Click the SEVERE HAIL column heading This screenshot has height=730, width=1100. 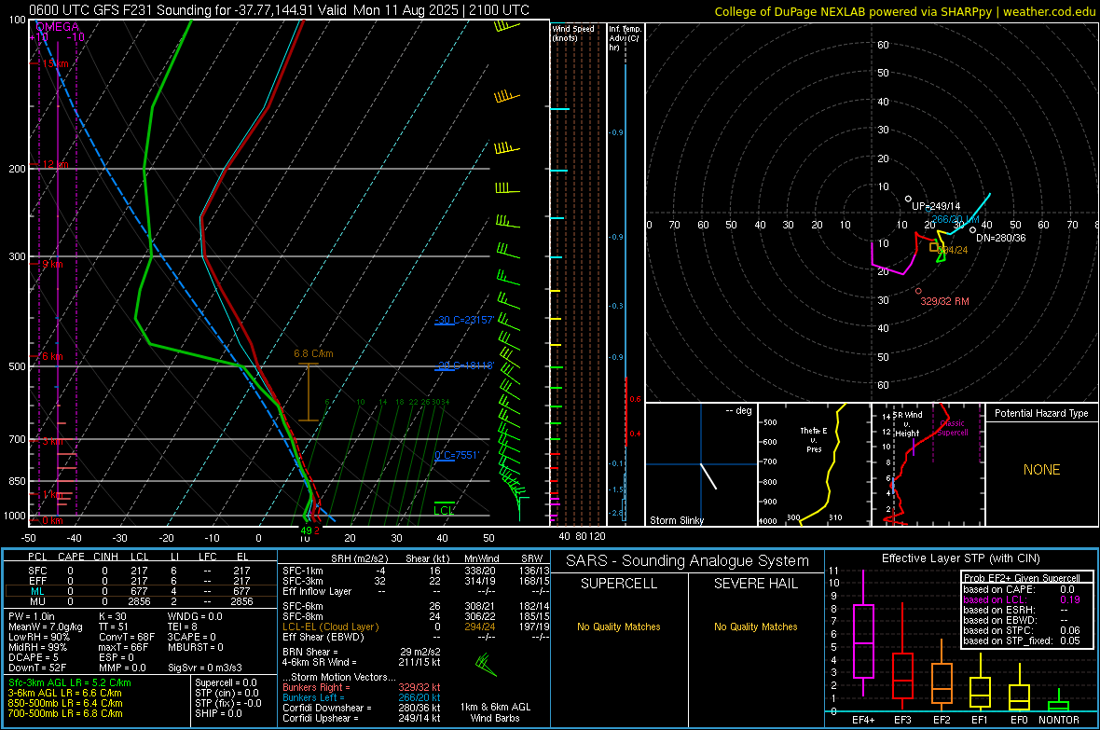(755, 584)
